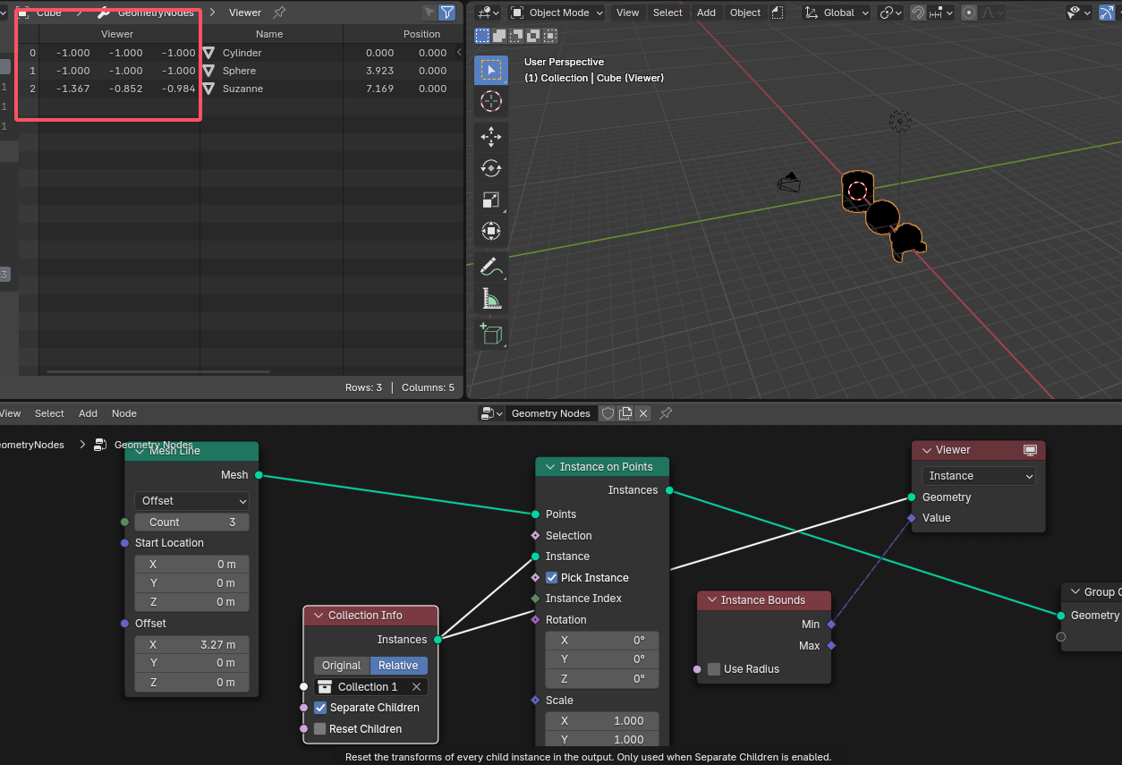The height and width of the screenshot is (765, 1122).
Task: Select the Scale tool in the viewport
Action: 490,200
